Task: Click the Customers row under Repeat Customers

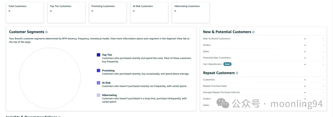Action: click(263, 80)
